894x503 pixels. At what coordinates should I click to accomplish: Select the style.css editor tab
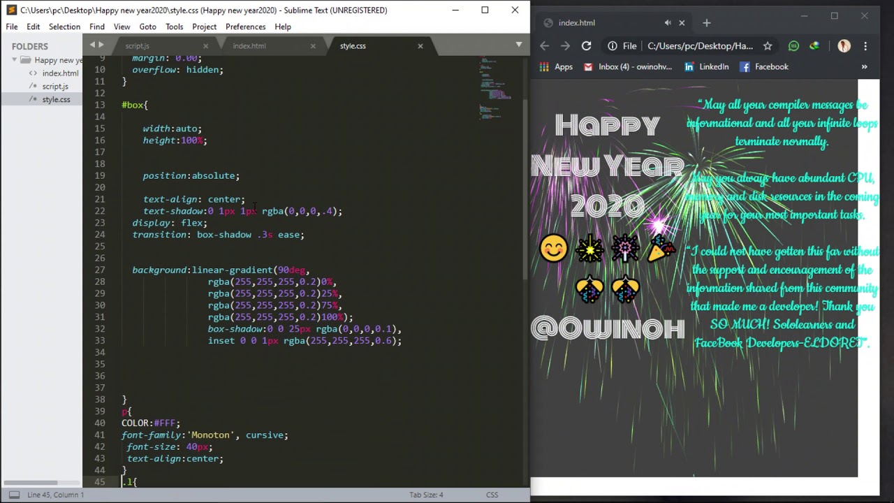point(353,46)
